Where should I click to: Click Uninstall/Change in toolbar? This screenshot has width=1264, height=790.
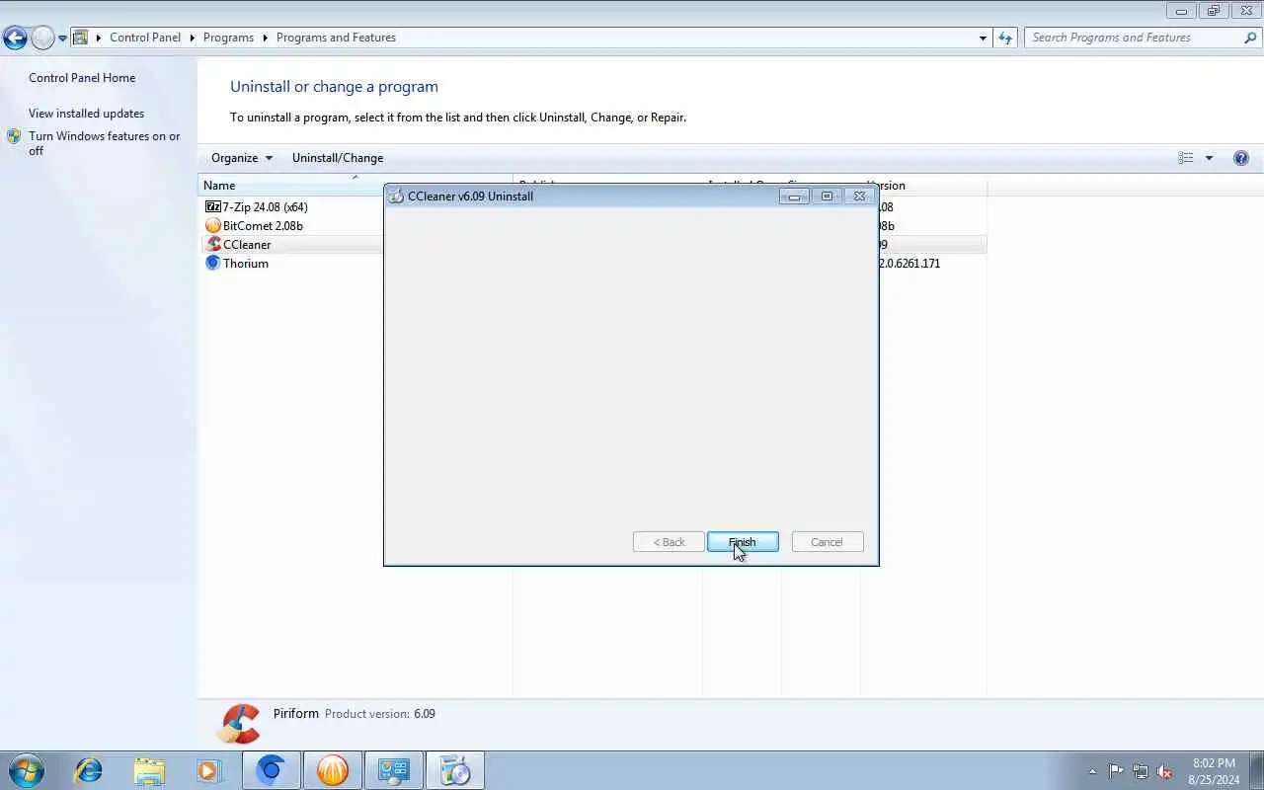coord(338,158)
